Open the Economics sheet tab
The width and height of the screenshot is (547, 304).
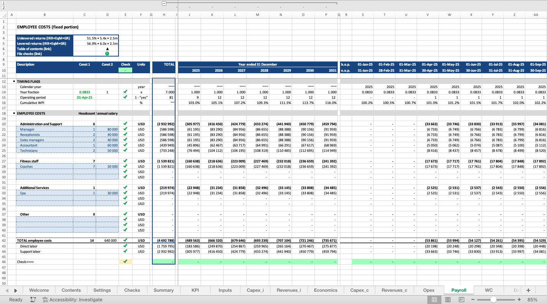pyautogui.click(x=325, y=290)
